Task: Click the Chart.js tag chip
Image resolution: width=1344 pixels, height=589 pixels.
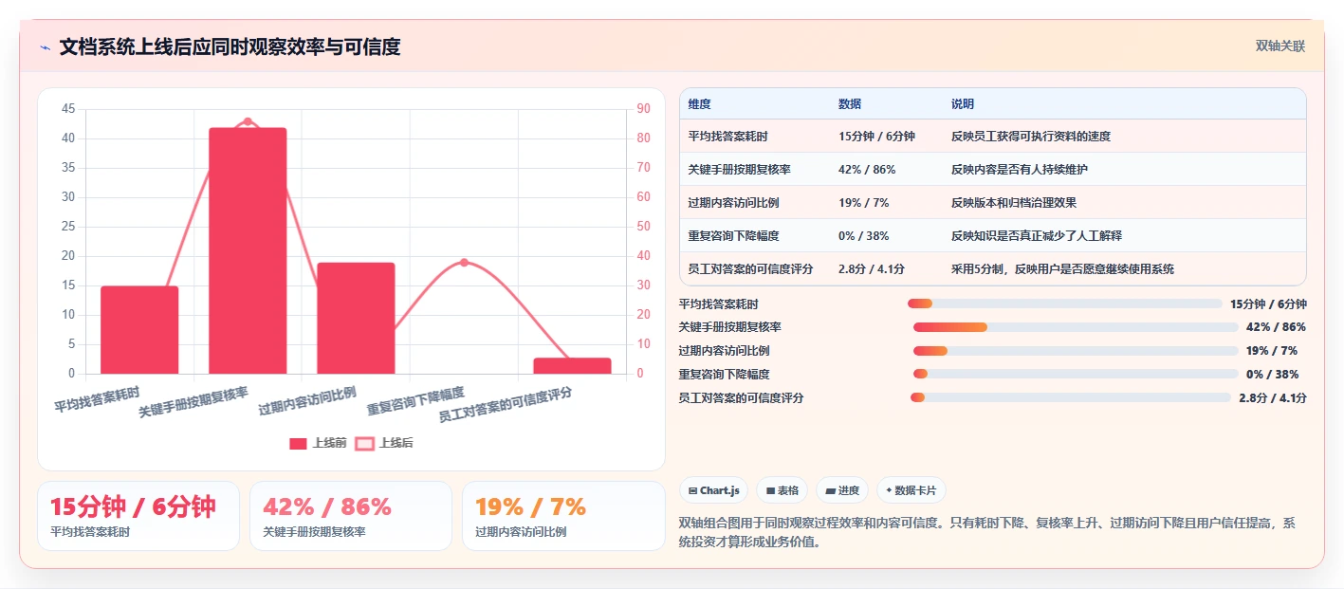Action: [713, 490]
